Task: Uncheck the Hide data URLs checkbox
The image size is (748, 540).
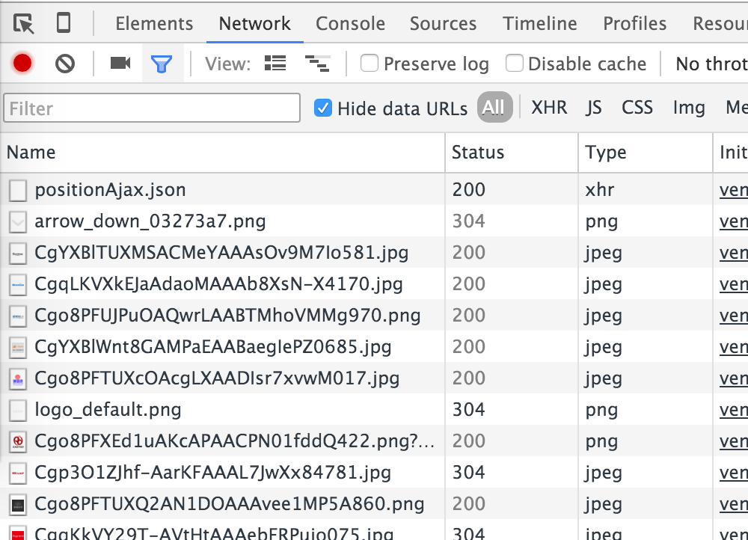Action: (323, 108)
